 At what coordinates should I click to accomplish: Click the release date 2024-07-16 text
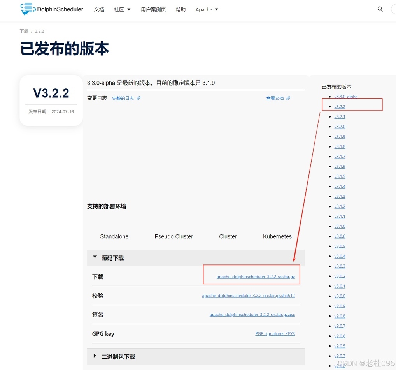pos(63,111)
